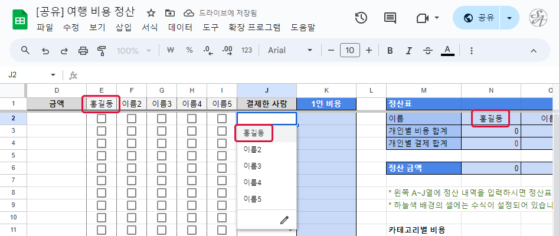
Task: Apply bold formatting with B button
Action: click(390, 51)
